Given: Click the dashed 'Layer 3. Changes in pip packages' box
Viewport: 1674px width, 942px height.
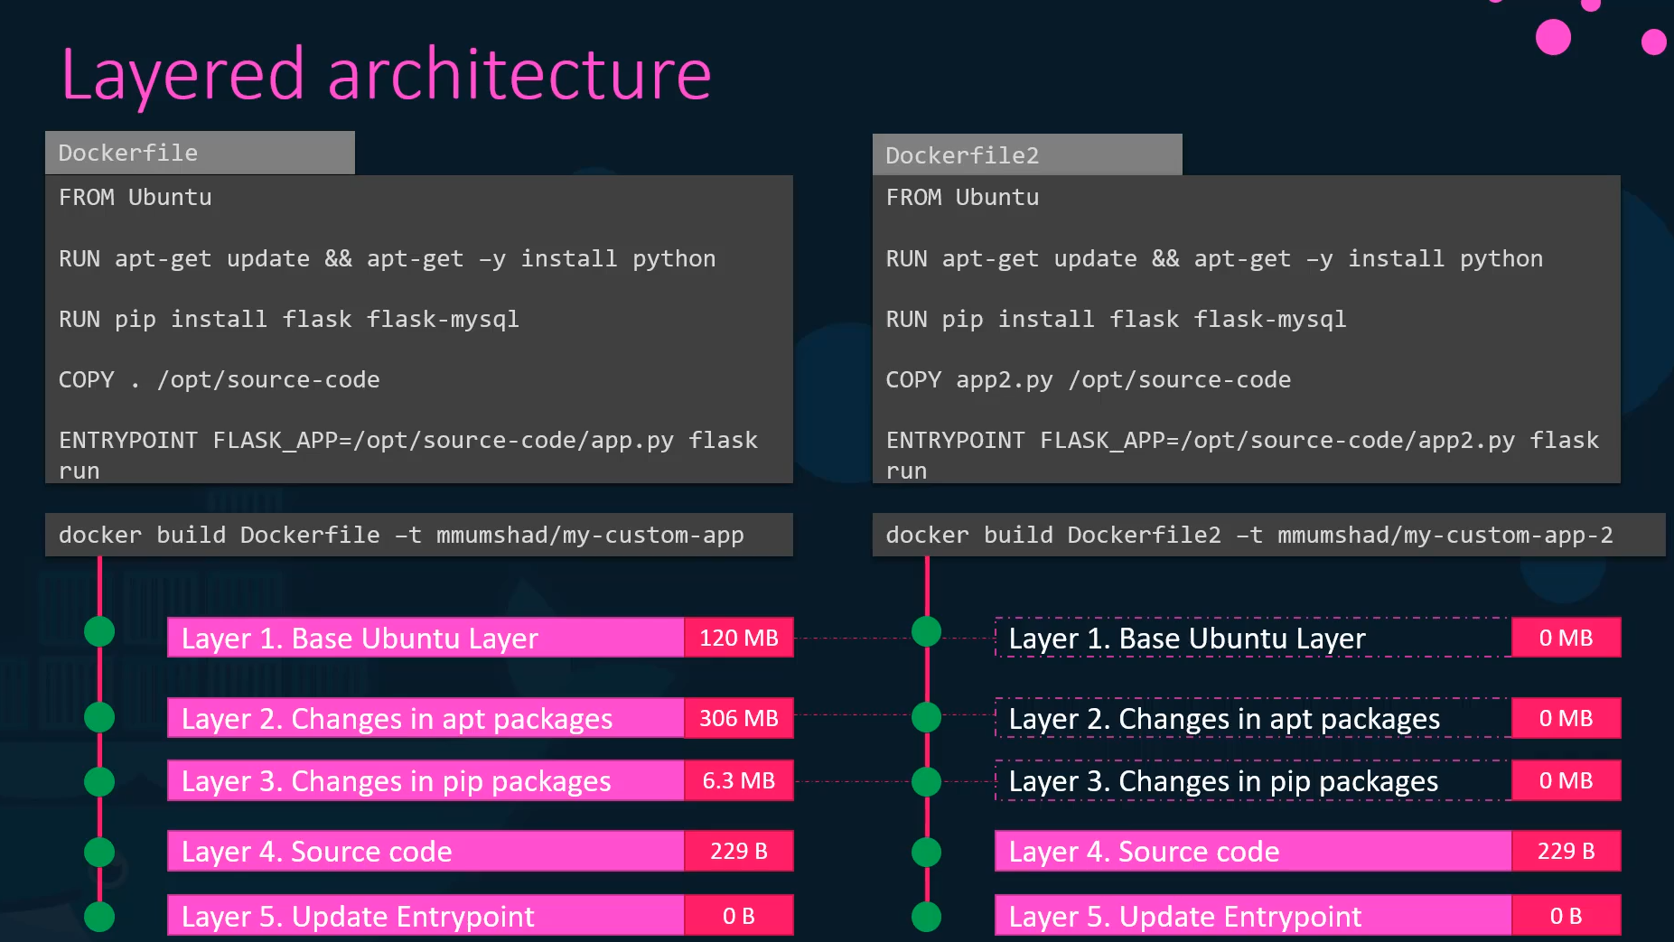Looking at the screenshot, I should click(x=1253, y=780).
